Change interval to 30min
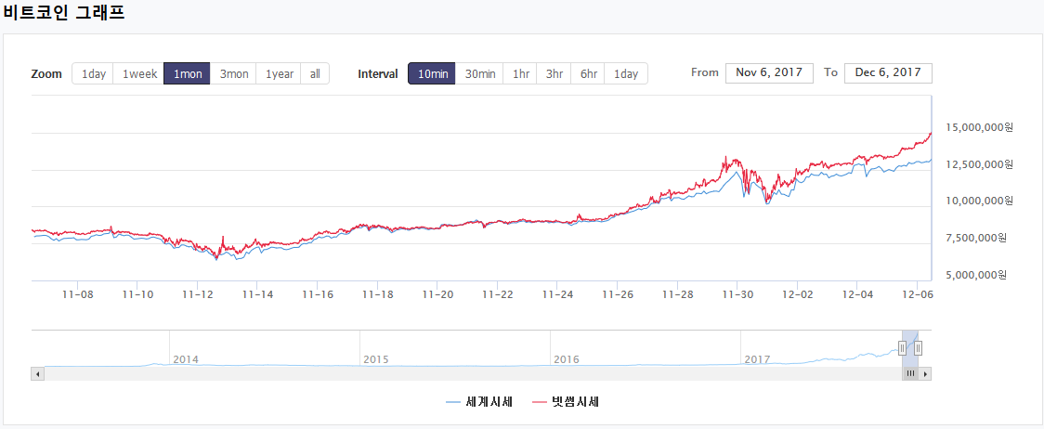 (480, 74)
